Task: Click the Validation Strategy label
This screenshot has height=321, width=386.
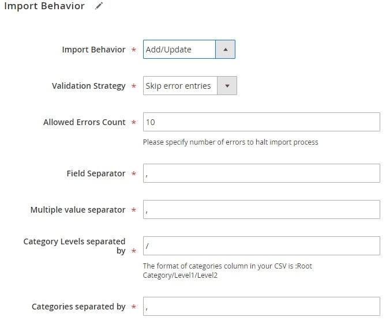Action: (x=89, y=86)
